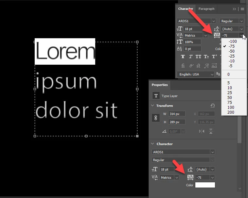Screen dimensions: 248x198
Task: Toggle contextual alternates button
Action: (191, 66)
